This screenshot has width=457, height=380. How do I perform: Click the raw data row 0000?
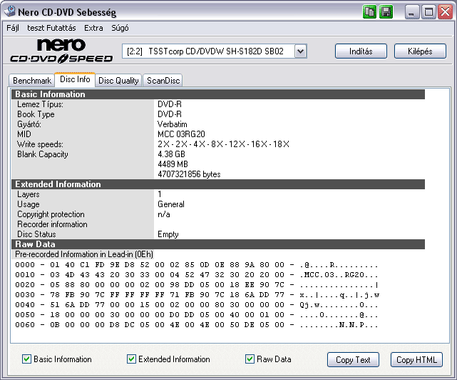[x=197, y=265]
